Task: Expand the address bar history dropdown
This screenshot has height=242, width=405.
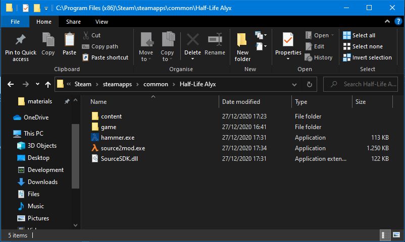Action: [x=294, y=84]
